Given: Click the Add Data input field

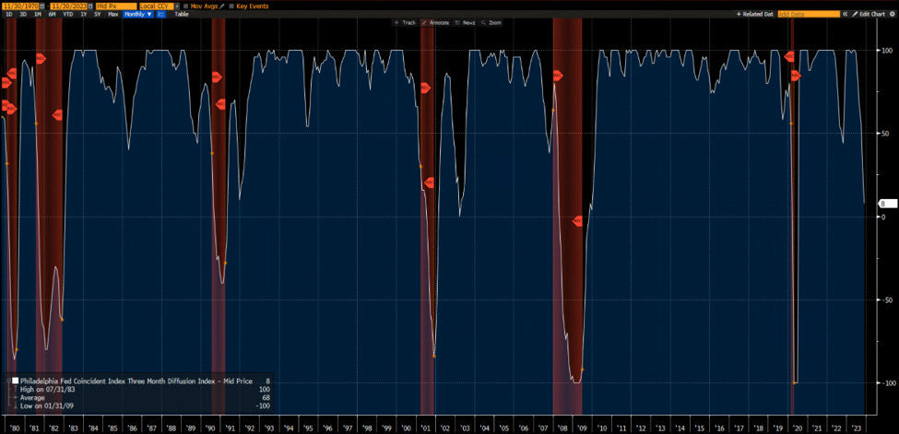Looking at the screenshot, I should 809,14.
